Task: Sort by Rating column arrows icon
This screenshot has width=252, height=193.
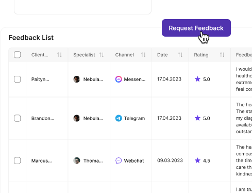Action: 222,55
